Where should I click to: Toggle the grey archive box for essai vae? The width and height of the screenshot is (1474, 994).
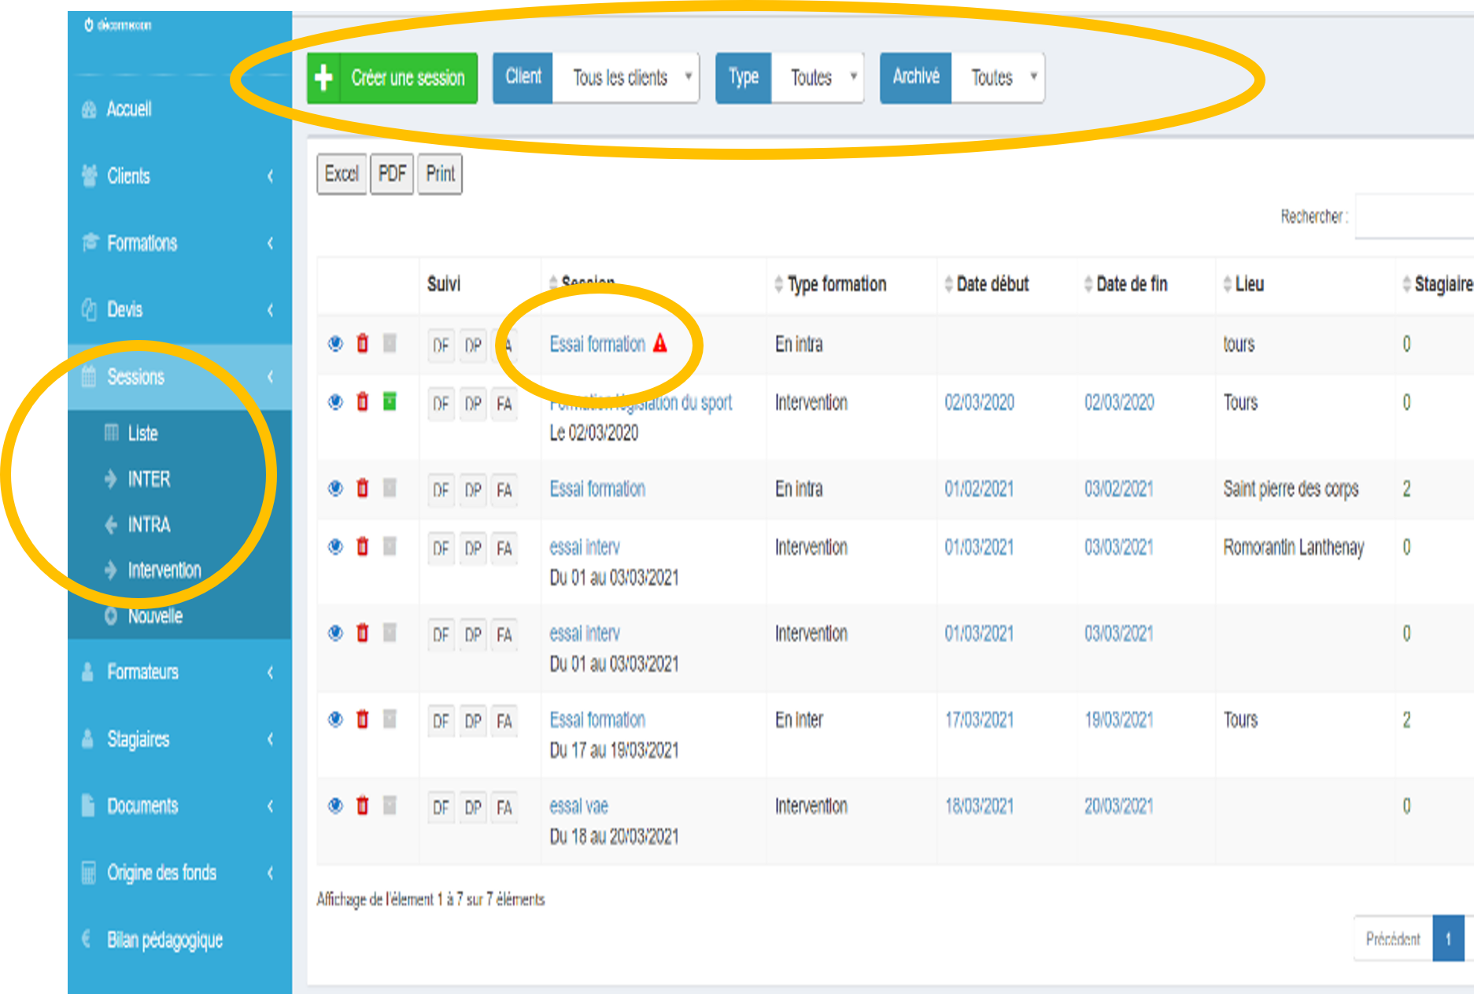[390, 806]
